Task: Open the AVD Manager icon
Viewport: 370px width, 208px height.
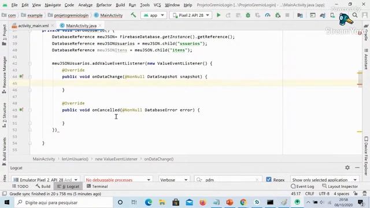Action: 332,16
